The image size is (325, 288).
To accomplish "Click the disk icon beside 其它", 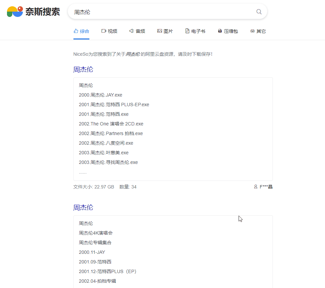I will (x=253, y=31).
